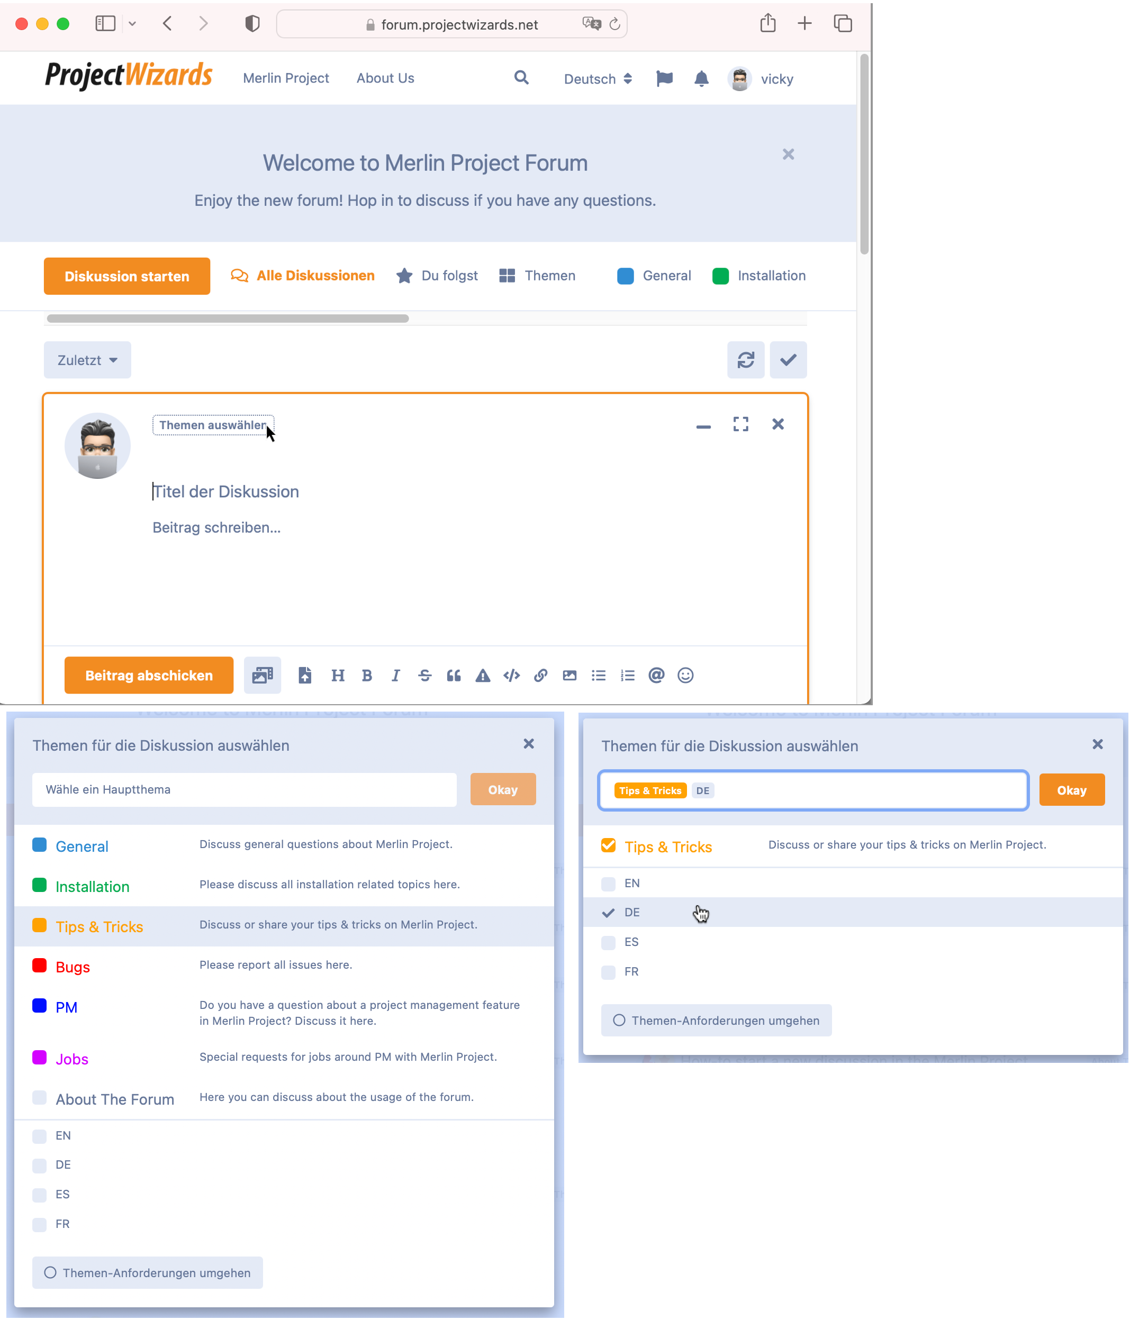This screenshot has height=1329, width=1130.
Task: Click the Diskussion starten button
Action: (x=127, y=276)
